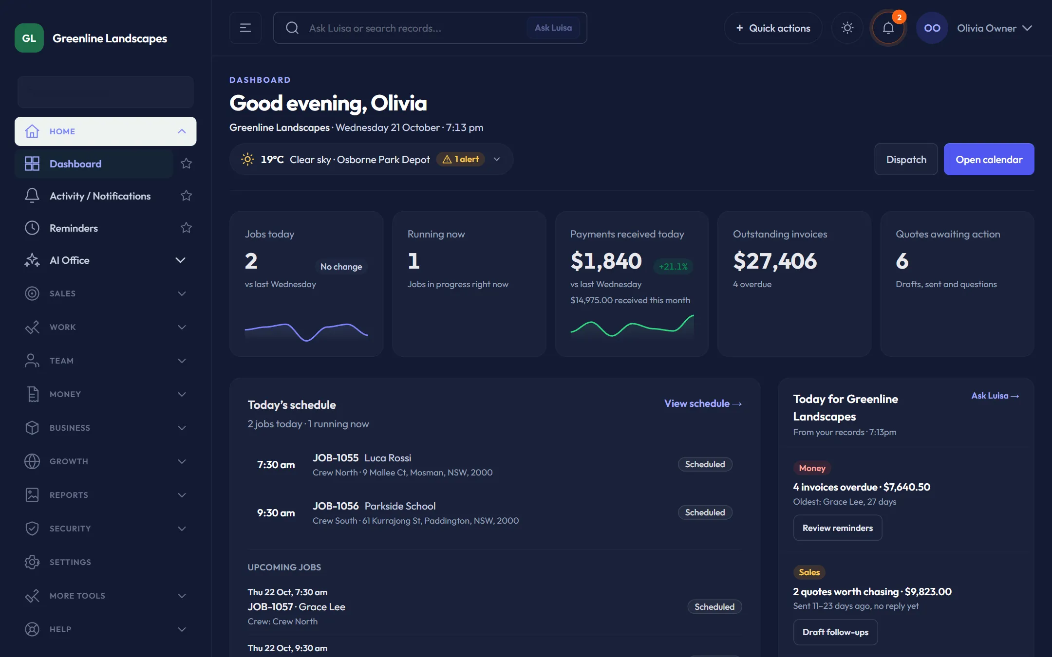Open the Payments received today card

tap(632, 284)
